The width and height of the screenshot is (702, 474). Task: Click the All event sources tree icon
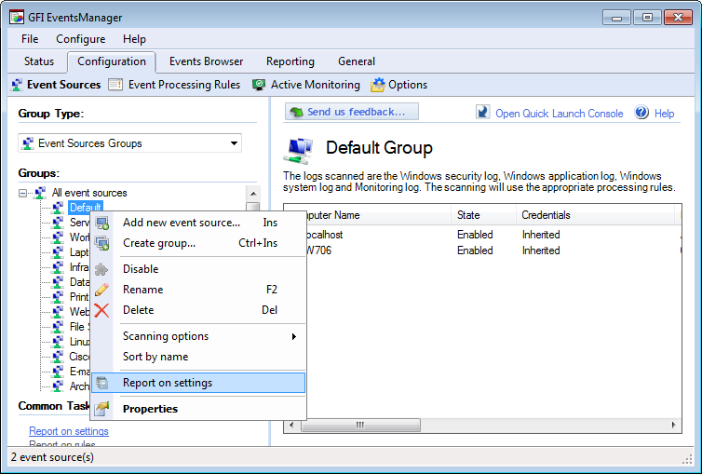[40, 193]
